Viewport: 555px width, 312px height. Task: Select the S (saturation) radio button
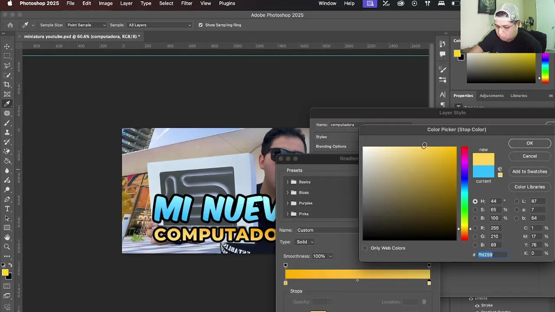(475, 210)
